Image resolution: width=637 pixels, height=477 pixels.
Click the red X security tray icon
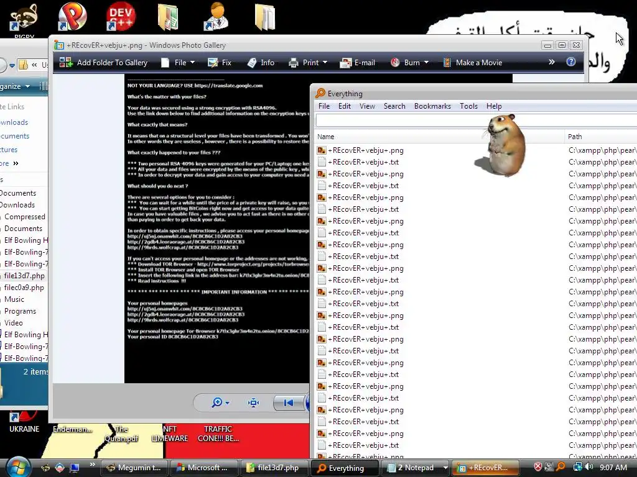pyautogui.click(x=537, y=467)
